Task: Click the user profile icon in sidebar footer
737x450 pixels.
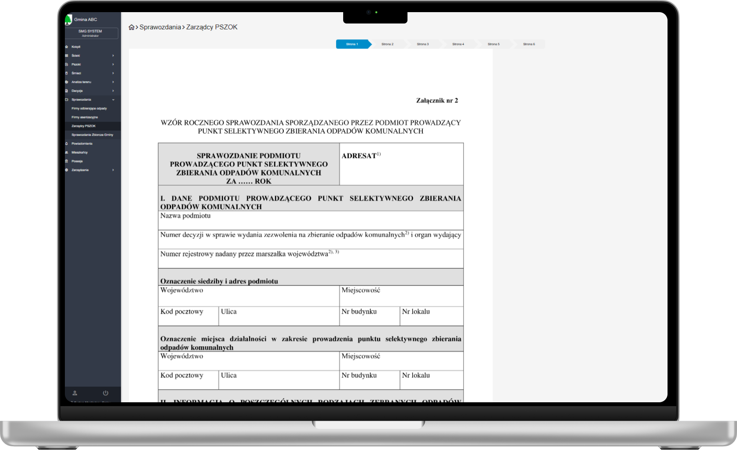Action: click(x=75, y=393)
